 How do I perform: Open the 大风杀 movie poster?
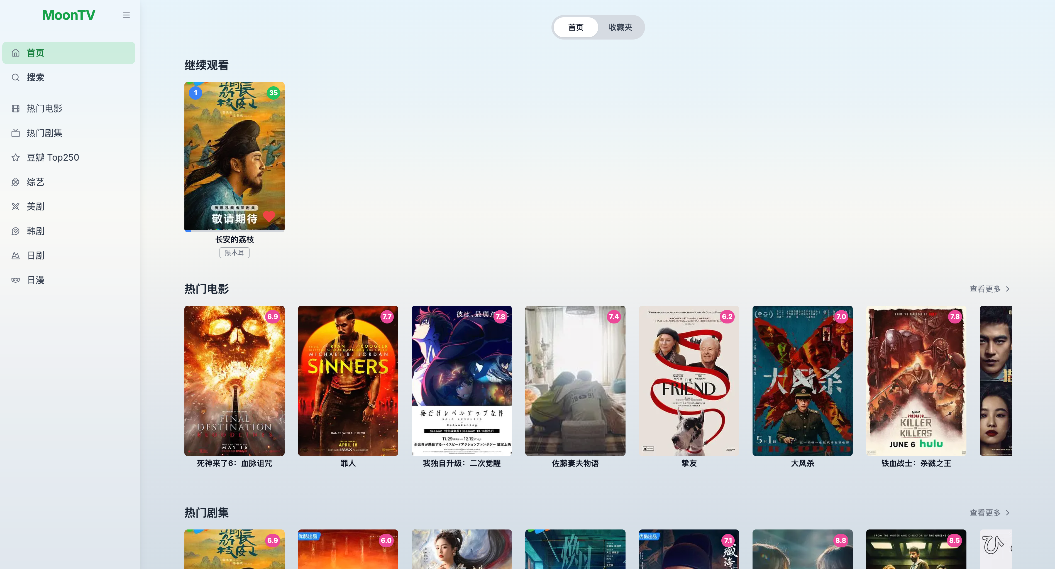[x=802, y=380]
